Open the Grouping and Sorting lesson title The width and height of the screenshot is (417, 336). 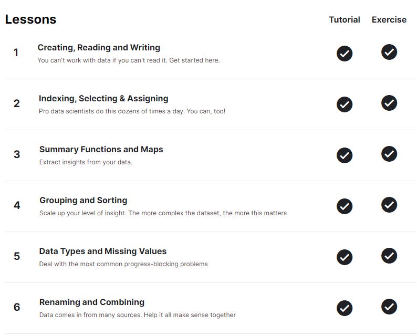coord(83,201)
